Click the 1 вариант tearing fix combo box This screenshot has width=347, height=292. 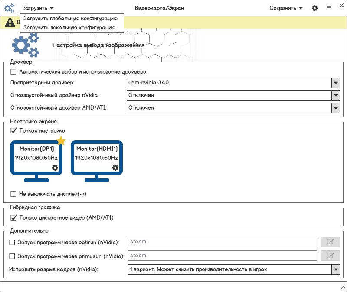pyautogui.click(x=234, y=269)
